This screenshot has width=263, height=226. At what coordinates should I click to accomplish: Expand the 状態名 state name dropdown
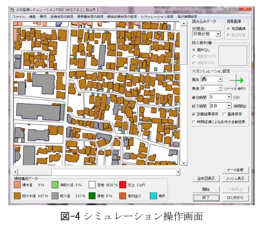click(218, 34)
